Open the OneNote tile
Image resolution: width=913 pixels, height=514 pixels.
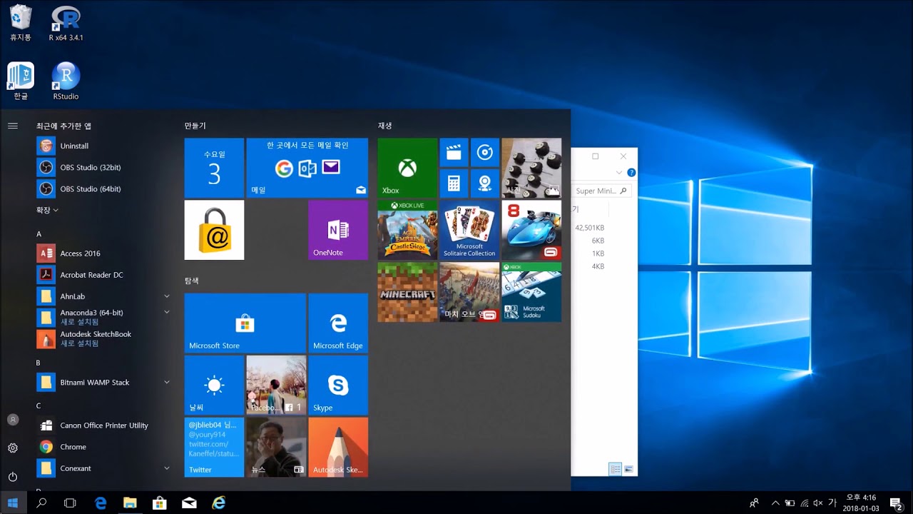338,230
